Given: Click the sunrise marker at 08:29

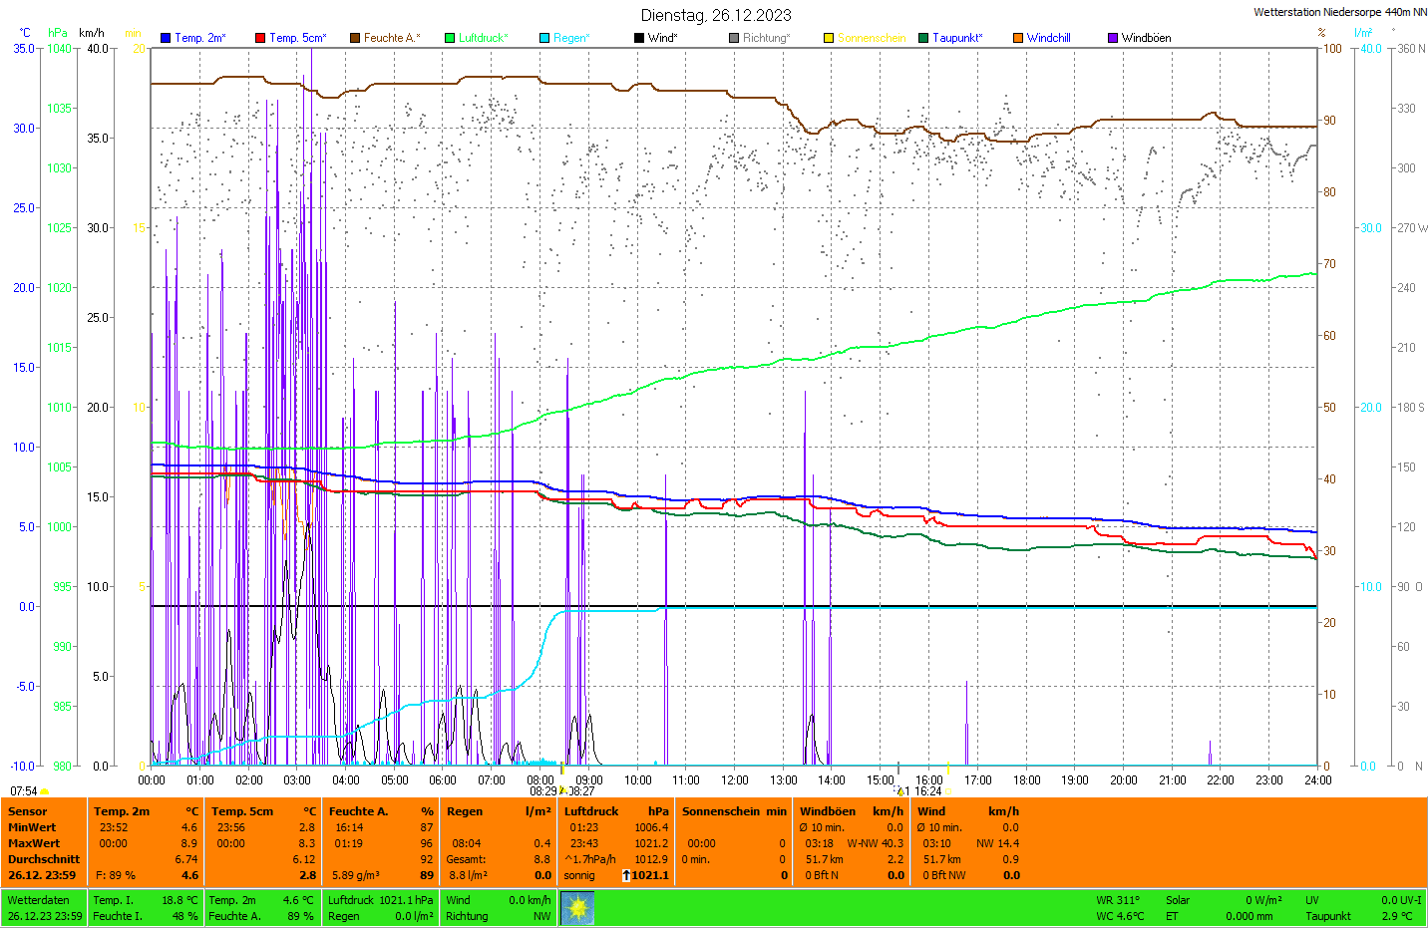Looking at the screenshot, I should (x=562, y=790).
